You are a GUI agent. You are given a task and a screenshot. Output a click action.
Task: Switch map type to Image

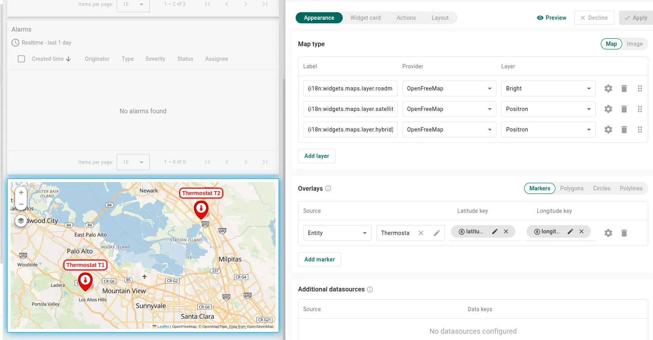(x=635, y=44)
